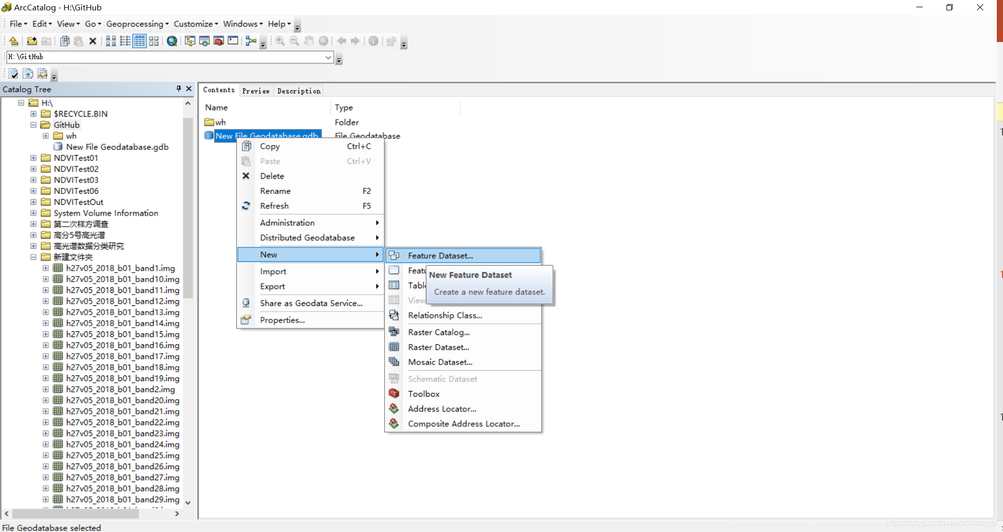Switch to the Description tab

pyautogui.click(x=299, y=91)
